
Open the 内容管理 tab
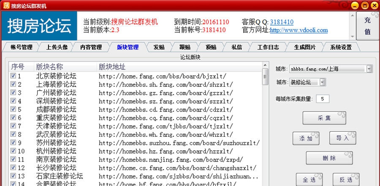tap(91, 47)
